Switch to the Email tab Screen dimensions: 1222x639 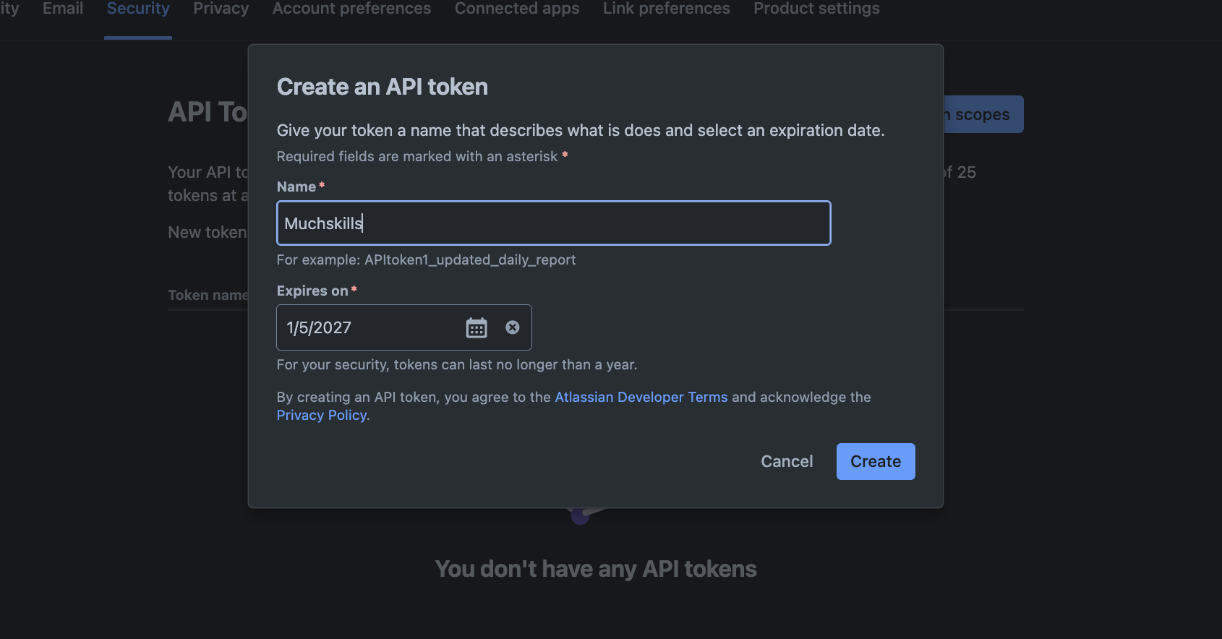(x=63, y=9)
